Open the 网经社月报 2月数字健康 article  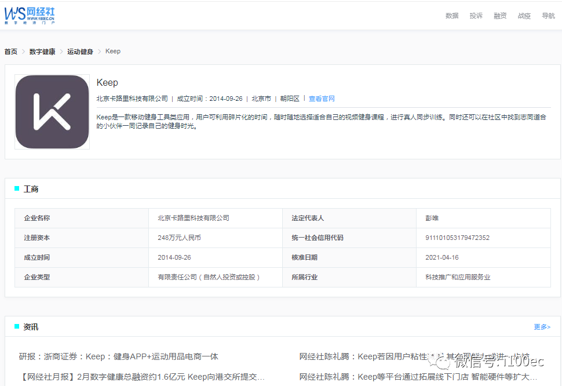[x=142, y=377]
